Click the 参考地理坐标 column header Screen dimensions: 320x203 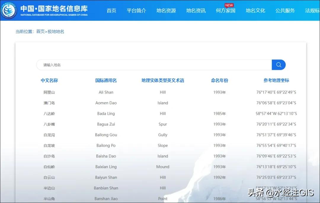(276, 80)
